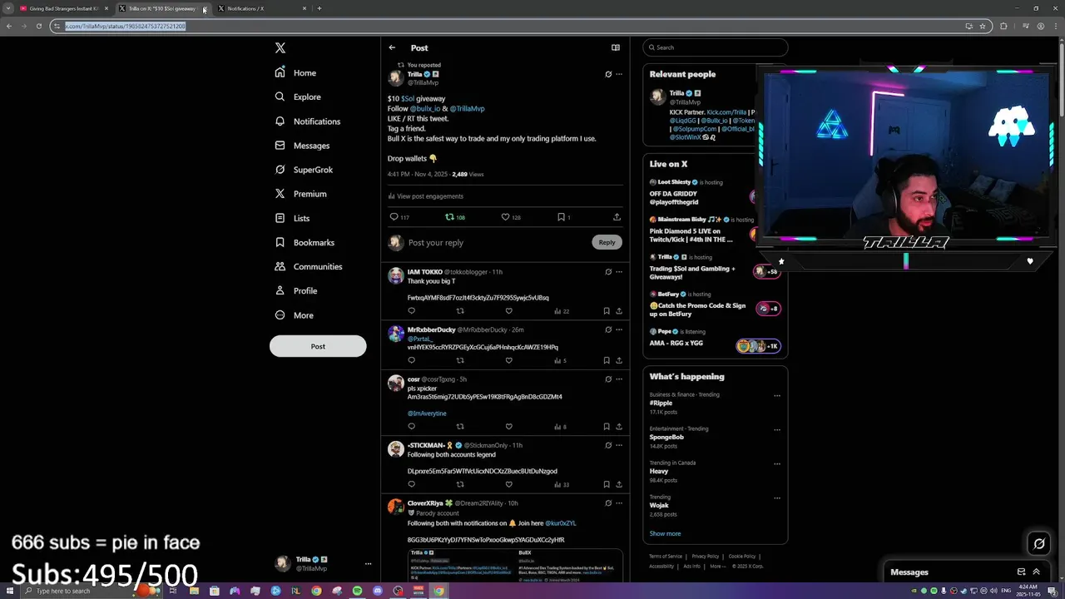This screenshot has height=599, width=1065.
Task: Reply to the cosr comment
Action: [411, 427]
